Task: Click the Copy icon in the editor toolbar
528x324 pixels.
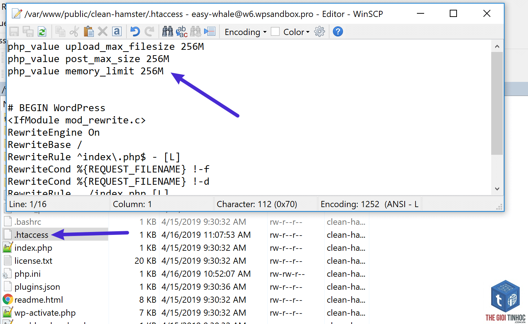Action: (60, 32)
